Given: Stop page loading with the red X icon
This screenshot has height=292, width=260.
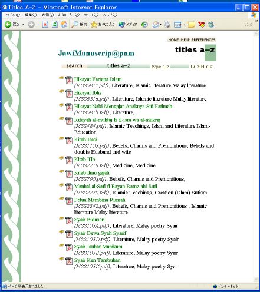Looking at the screenshot, I should [x=45, y=25].
